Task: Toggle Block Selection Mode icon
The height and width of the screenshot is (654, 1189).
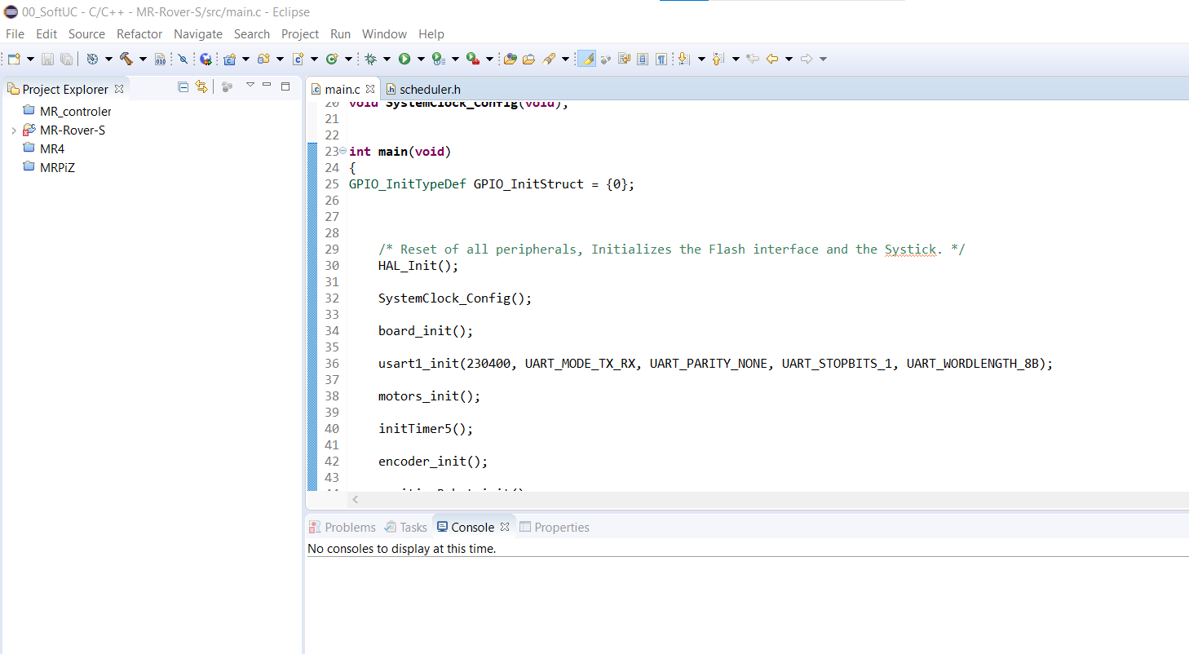Action: (x=643, y=59)
